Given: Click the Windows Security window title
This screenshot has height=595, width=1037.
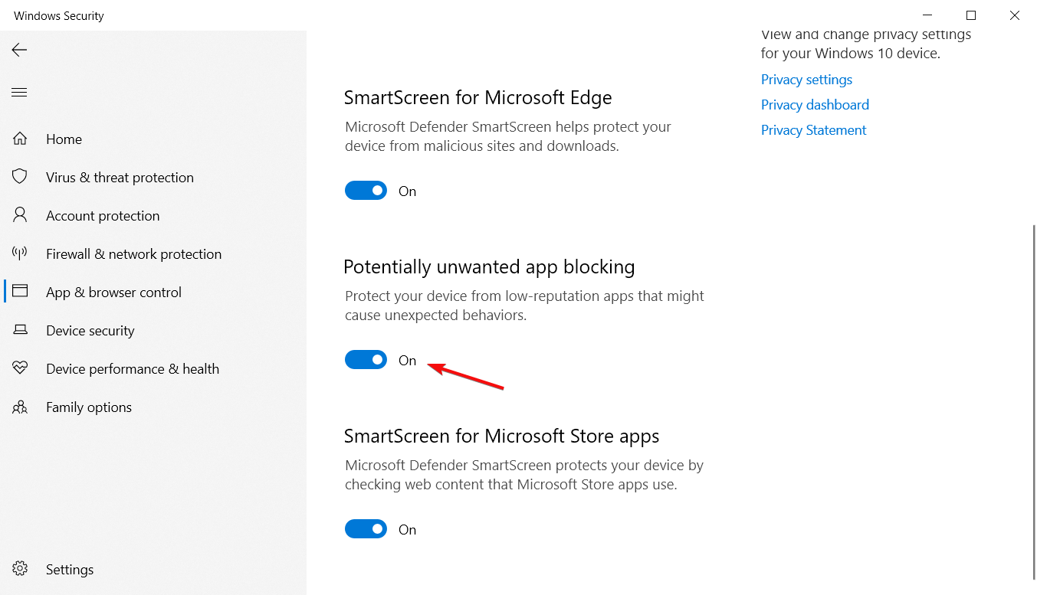Looking at the screenshot, I should pyautogui.click(x=59, y=15).
